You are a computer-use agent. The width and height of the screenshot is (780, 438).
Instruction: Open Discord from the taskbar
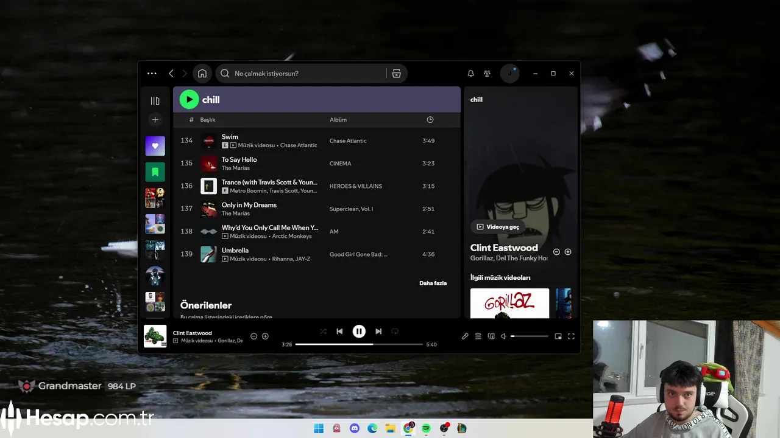(355, 428)
